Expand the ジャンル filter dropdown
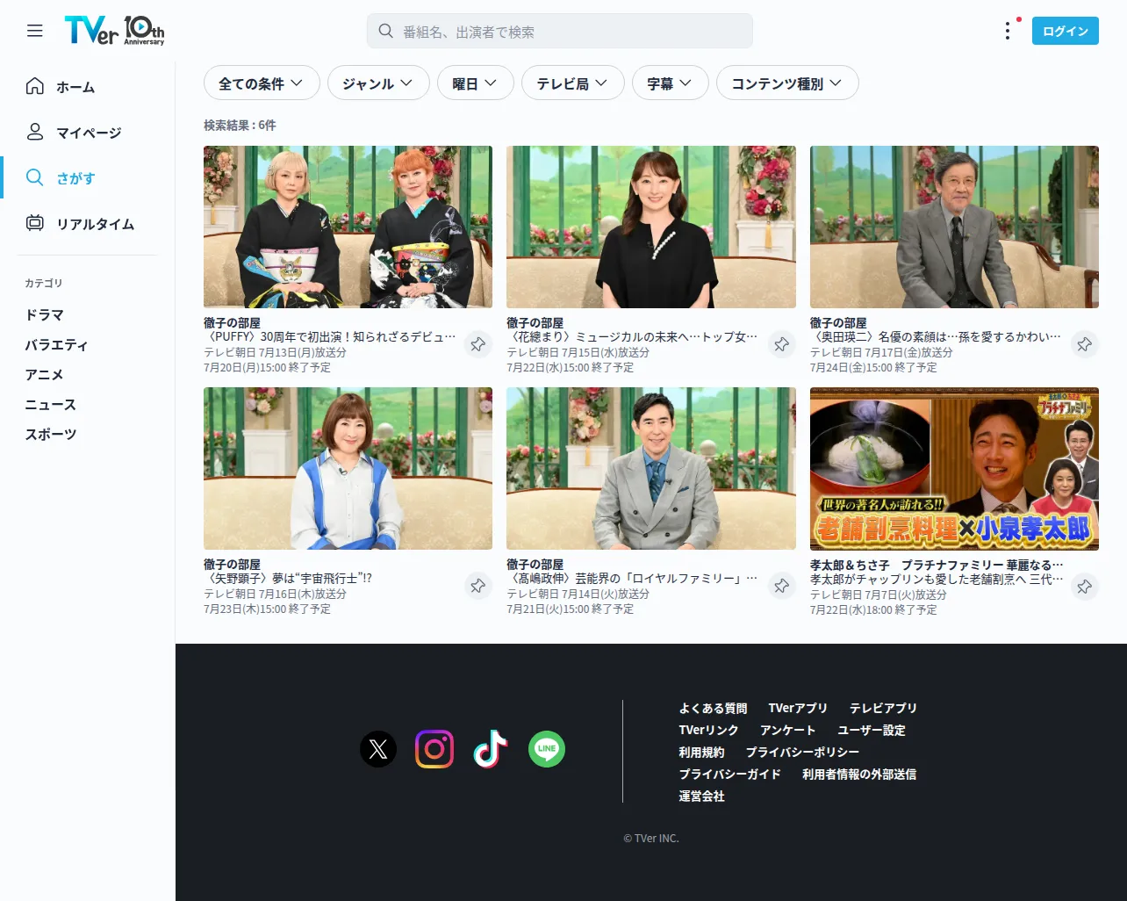Viewport: 1127px width, 901px height. point(378,83)
